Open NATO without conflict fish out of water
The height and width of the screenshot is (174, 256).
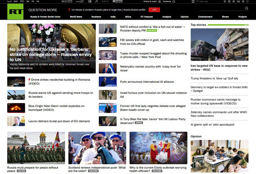coord(152,29)
